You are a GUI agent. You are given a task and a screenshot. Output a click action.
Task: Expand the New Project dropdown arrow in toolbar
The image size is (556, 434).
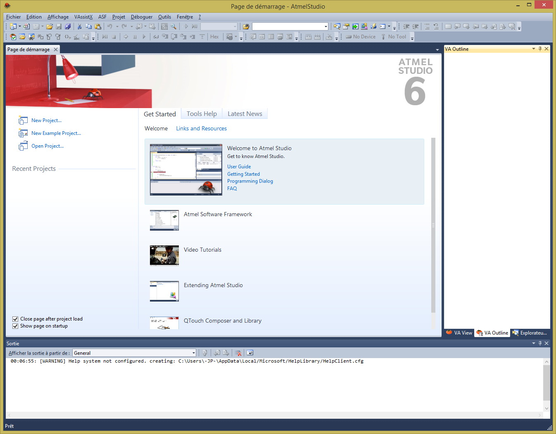[20, 26]
